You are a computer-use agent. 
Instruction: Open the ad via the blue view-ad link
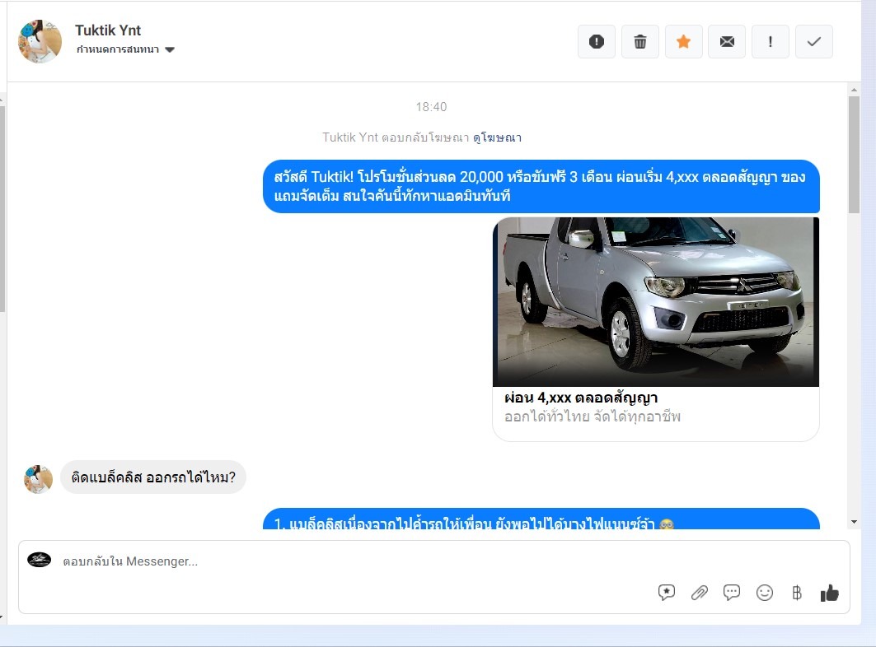pyautogui.click(x=497, y=137)
